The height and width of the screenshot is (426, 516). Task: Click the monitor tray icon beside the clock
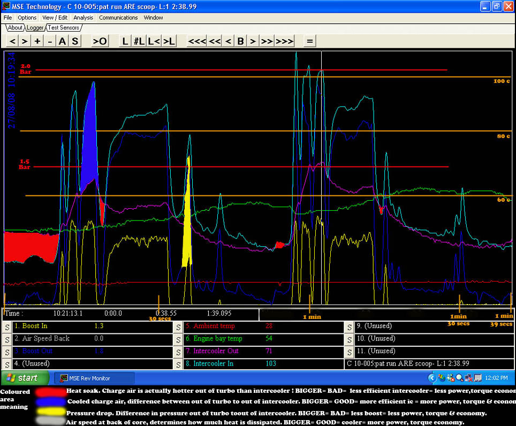click(x=477, y=378)
